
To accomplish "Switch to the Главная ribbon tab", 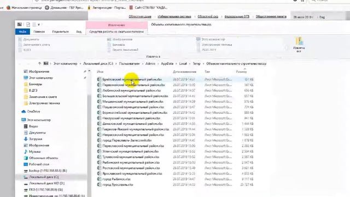I will 39,32.
